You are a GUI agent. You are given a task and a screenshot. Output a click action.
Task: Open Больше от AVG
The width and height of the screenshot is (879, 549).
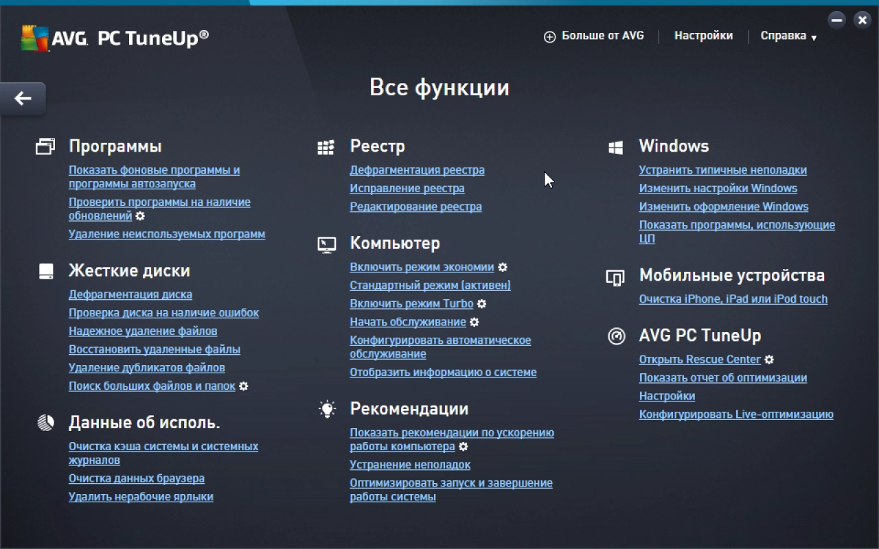click(x=594, y=36)
